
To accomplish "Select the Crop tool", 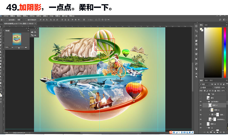I will 1,39.
